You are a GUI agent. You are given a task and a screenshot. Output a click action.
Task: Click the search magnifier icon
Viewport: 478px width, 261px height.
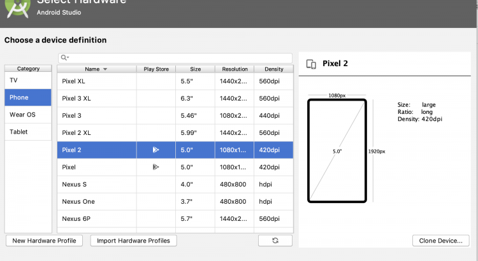pos(65,58)
